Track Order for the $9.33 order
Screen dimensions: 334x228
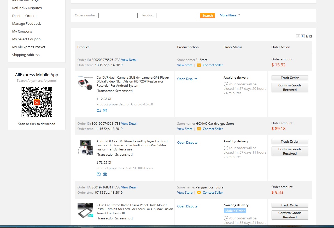point(290,205)
